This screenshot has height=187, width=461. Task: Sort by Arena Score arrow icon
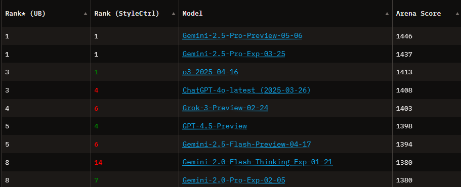(x=457, y=14)
